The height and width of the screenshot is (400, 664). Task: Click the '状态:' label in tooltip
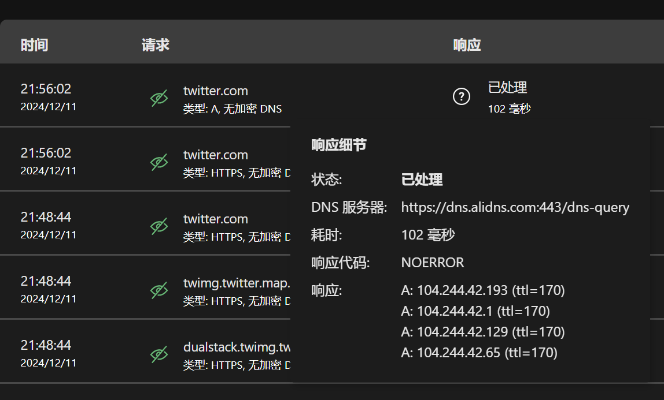pos(326,180)
